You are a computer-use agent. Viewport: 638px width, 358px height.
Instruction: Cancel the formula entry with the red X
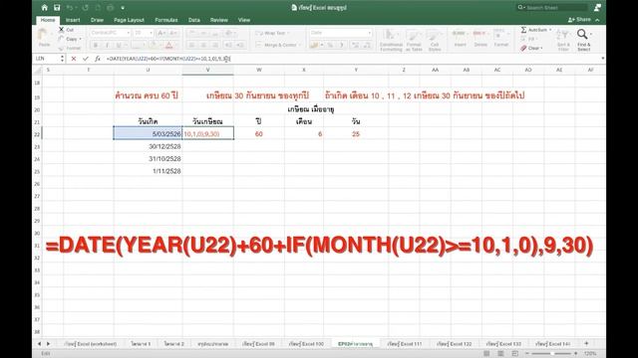[x=74, y=59]
